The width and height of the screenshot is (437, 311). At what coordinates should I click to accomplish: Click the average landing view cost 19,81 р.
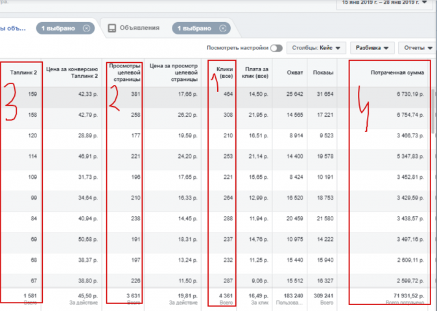tap(187, 296)
